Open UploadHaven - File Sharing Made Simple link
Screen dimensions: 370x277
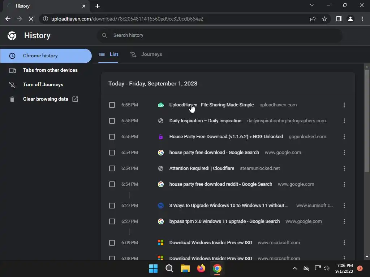click(211, 105)
